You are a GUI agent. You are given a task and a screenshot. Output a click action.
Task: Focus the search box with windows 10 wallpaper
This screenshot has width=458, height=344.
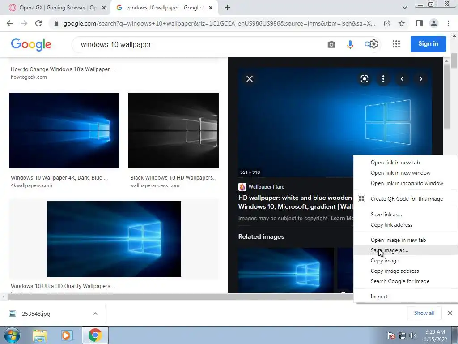pyautogui.click(x=199, y=44)
